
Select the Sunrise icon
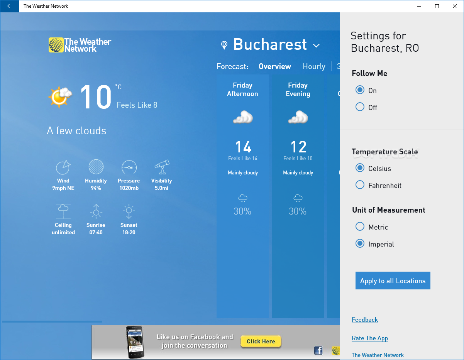click(x=96, y=211)
